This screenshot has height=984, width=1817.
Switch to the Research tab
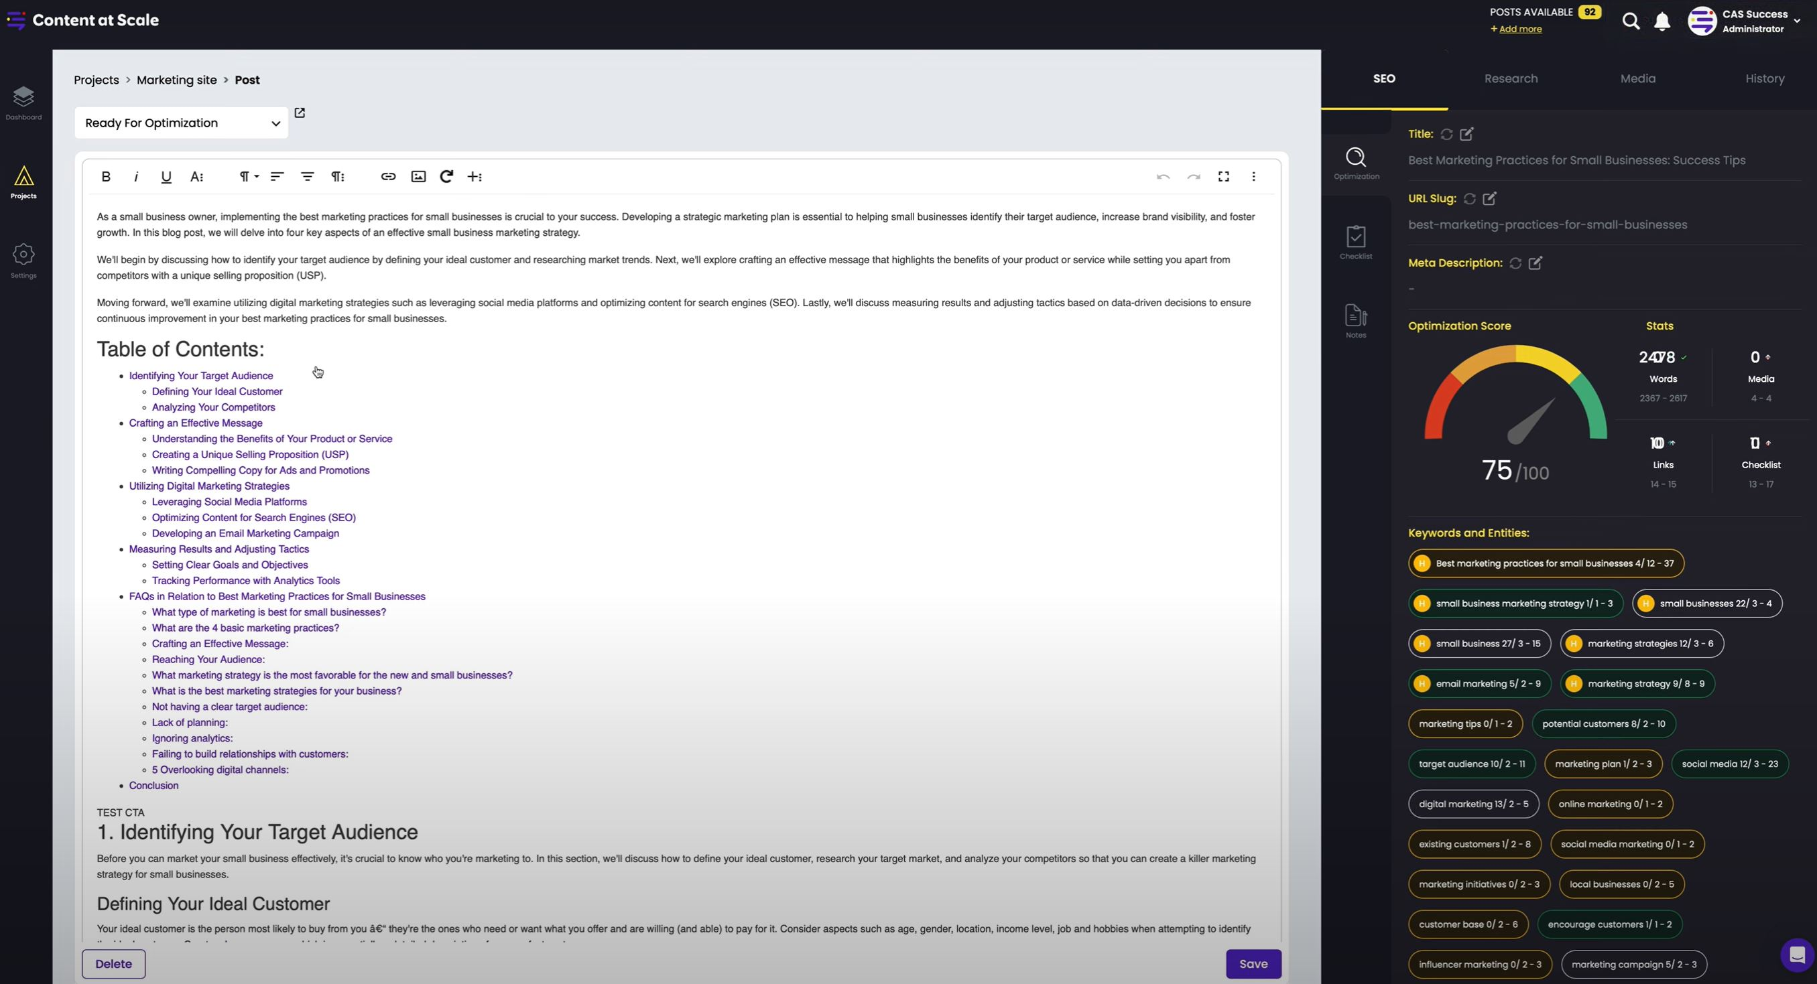pyautogui.click(x=1509, y=78)
